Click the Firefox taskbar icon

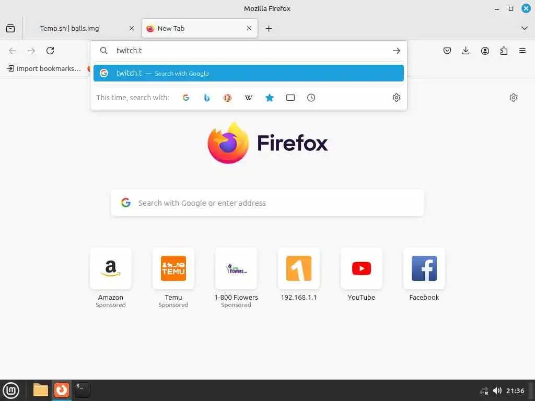tap(62, 390)
